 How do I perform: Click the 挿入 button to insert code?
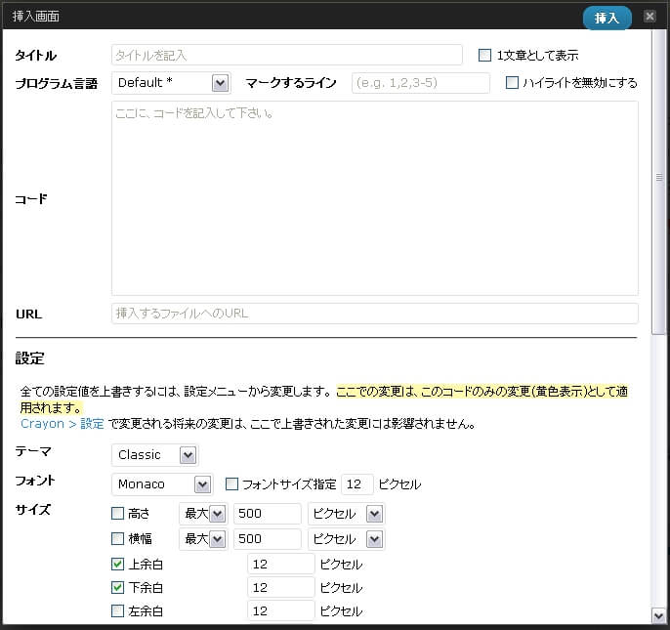607,18
